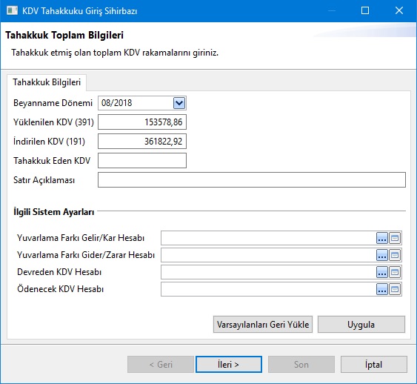This screenshot has width=417, height=384.
Task: Click card icon beside Yuvarlama Farkı Gelir/Kar Hesabı
Action: click(395, 238)
